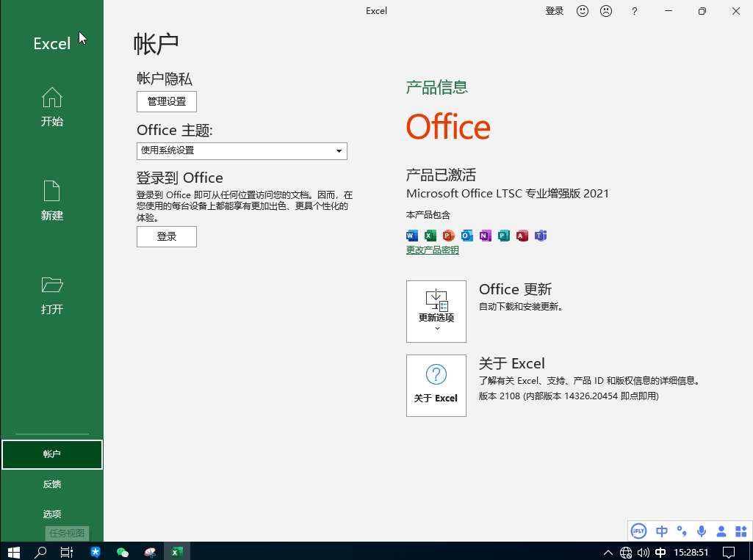The height and width of the screenshot is (560, 753).
Task: Open Windows taskbar search
Action: [40, 552]
